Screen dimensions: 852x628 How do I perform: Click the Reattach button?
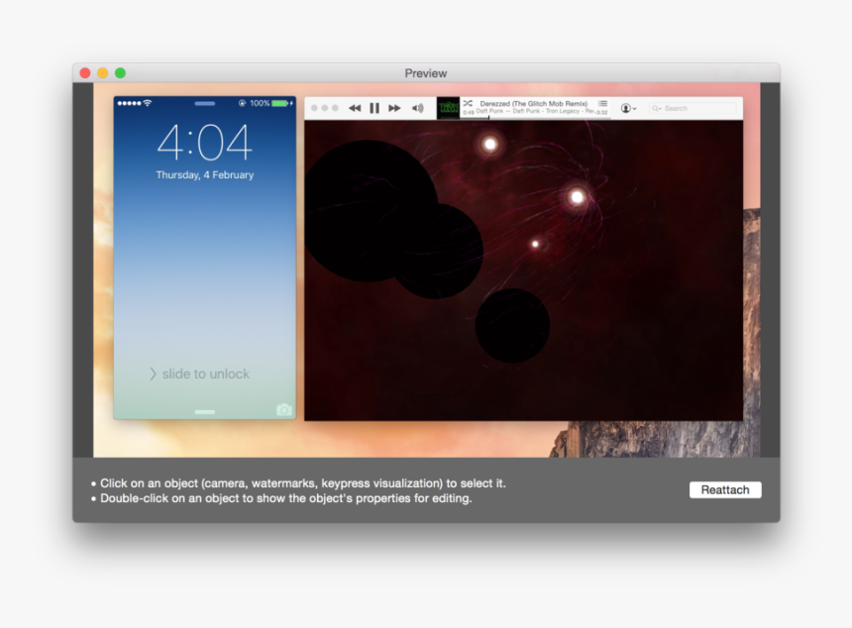[725, 490]
